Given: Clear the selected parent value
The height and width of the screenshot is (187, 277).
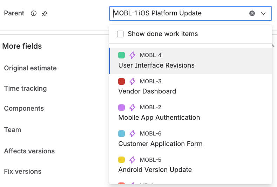Looking at the screenshot, I should click(x=252, y=13).
